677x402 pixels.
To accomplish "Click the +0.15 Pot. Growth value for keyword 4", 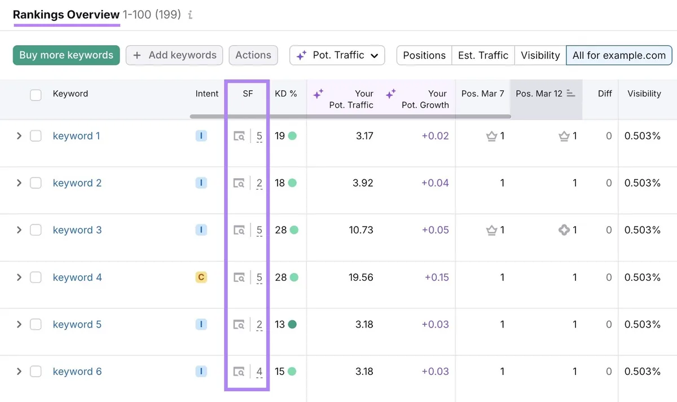I will (437, 277).
